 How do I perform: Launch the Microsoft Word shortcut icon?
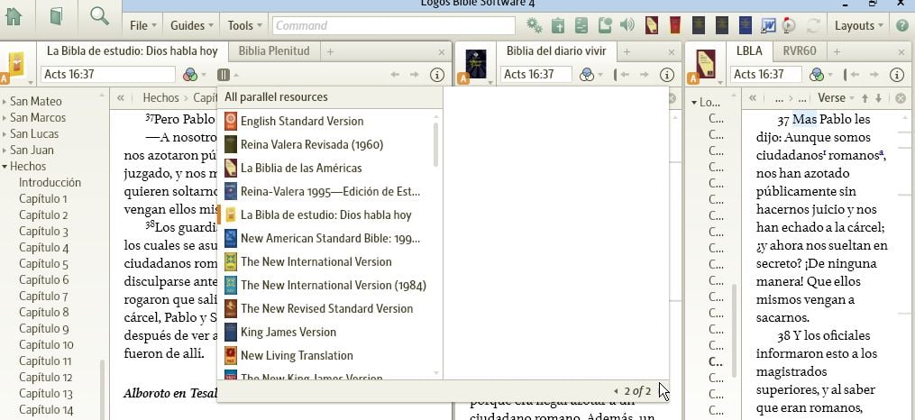click(768, 25)
